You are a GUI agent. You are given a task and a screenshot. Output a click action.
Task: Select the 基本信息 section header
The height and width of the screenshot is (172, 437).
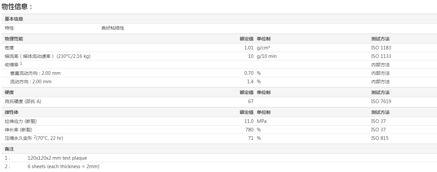tap(14, 19)
